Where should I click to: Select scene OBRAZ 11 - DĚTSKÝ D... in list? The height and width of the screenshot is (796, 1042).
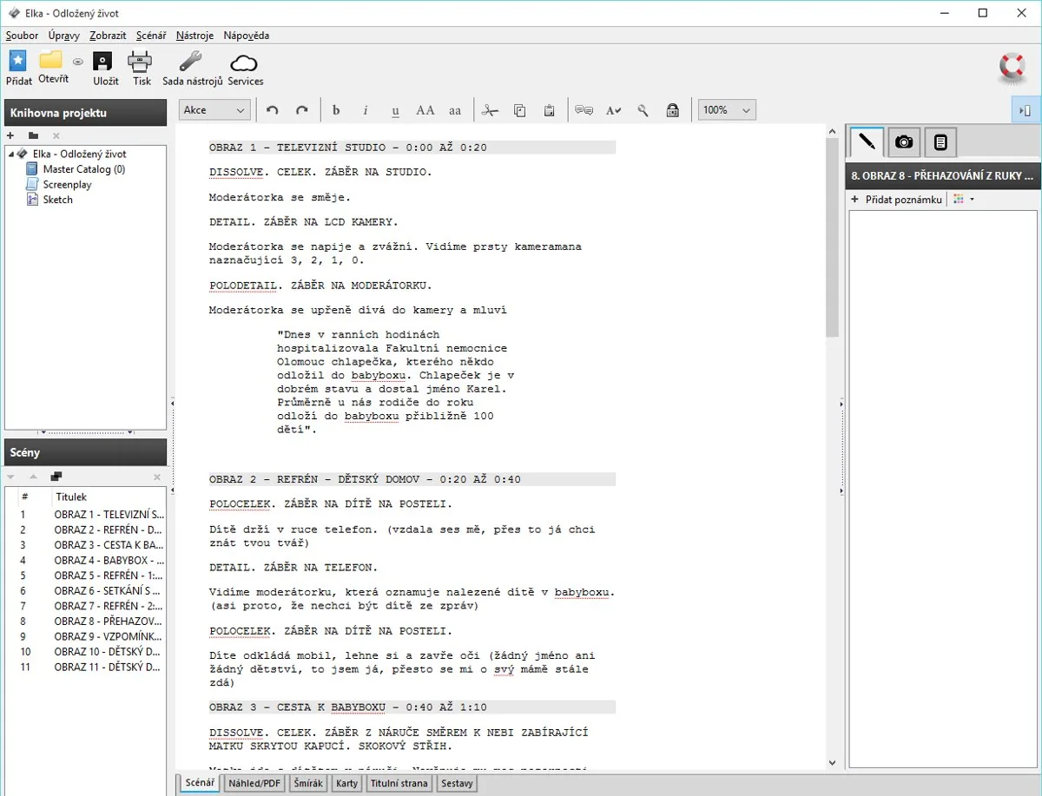point(85,667)
